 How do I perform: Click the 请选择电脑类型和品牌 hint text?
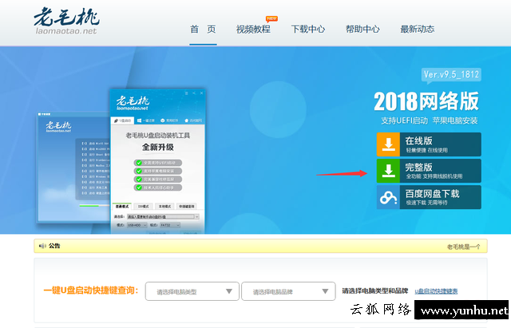pos(375,290)
